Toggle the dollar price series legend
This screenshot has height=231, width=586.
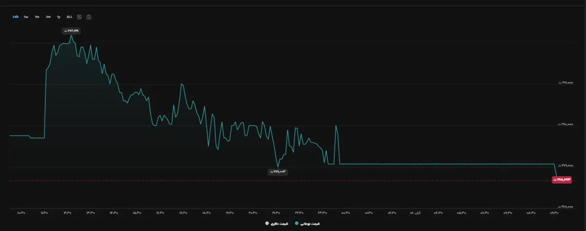coord(277,223)
